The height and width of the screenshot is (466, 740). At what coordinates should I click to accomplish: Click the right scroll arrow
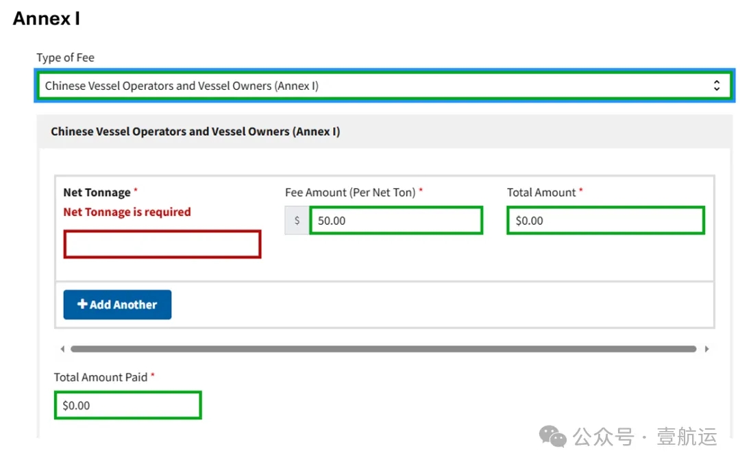point(706,349)
